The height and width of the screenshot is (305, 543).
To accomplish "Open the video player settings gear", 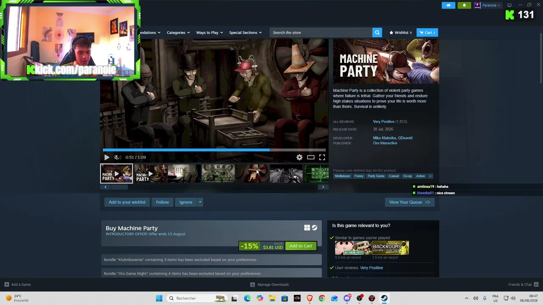I will tap(299, 157).
